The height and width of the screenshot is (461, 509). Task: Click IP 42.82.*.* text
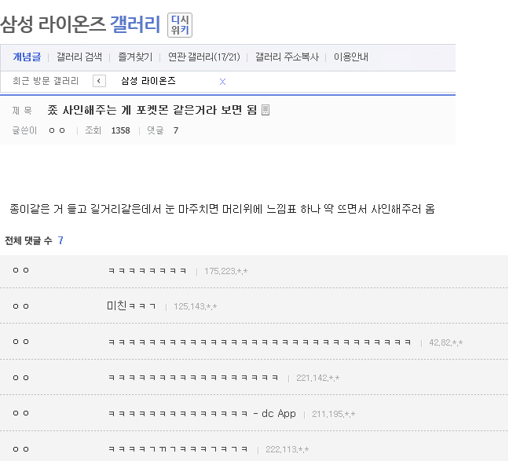click(445, 342)
